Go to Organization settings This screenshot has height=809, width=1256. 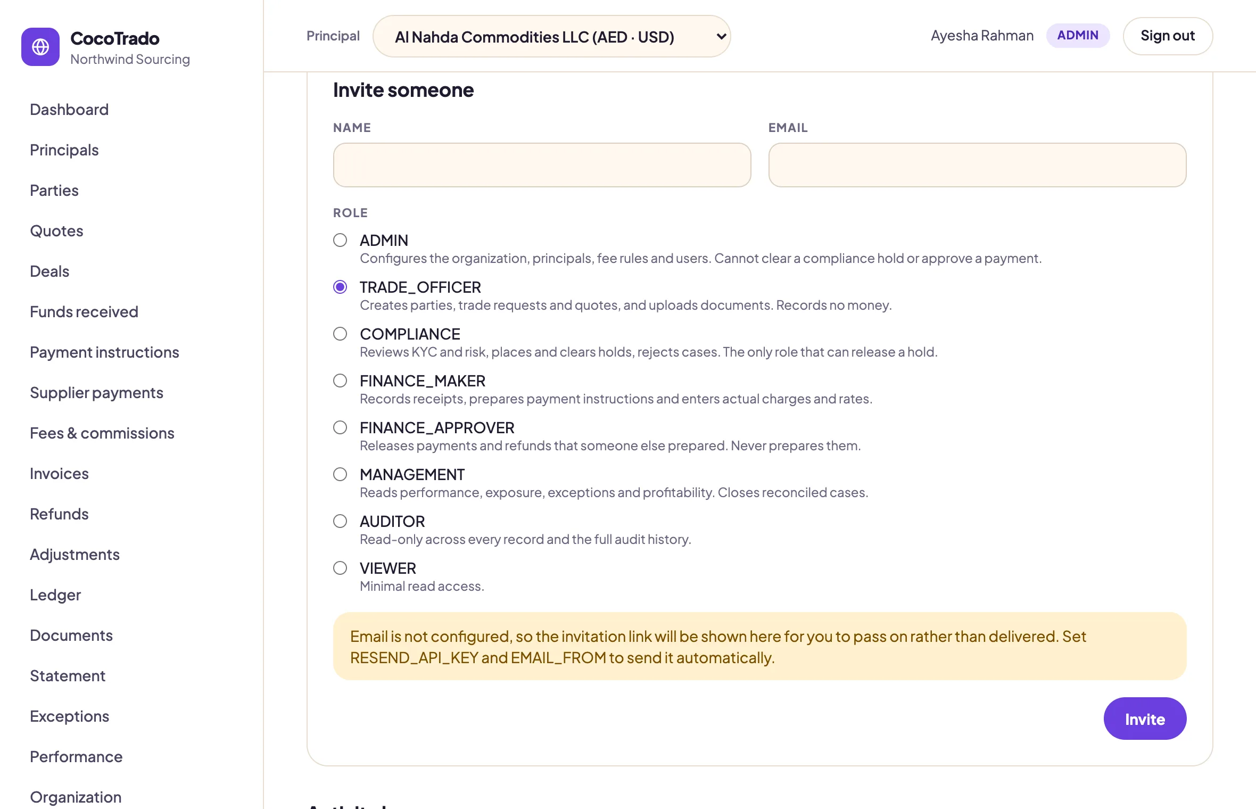[x=76, y=797]
